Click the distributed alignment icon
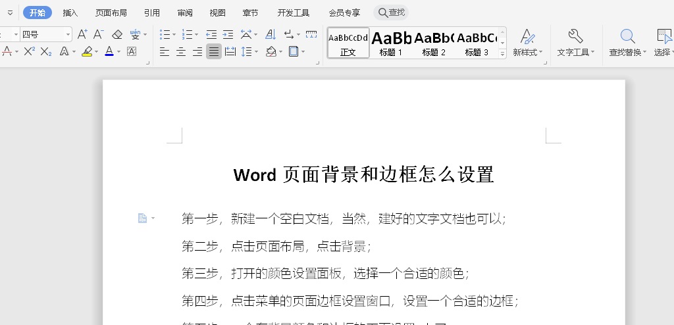 230,51
